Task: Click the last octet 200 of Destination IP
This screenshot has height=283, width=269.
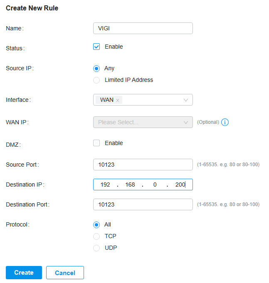Action: 180,185
